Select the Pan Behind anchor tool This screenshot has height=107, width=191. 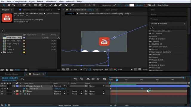(x=29, y=5)
